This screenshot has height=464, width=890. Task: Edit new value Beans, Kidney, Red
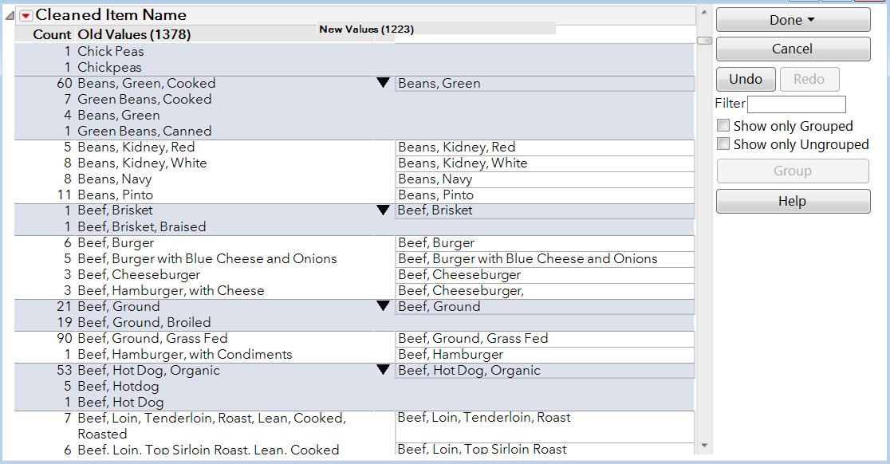(x=544, y=147)
